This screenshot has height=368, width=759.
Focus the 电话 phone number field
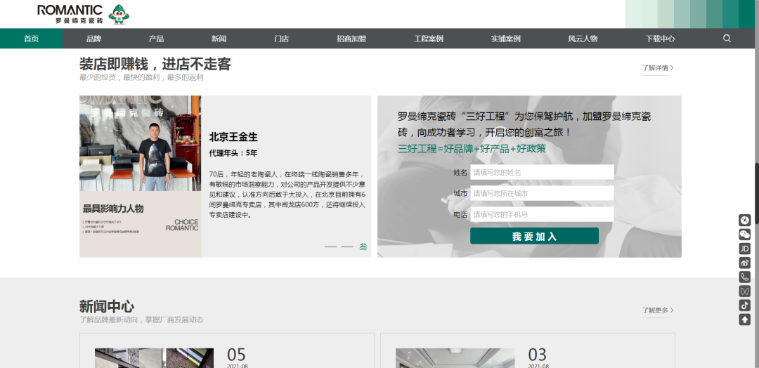[541, 214]
